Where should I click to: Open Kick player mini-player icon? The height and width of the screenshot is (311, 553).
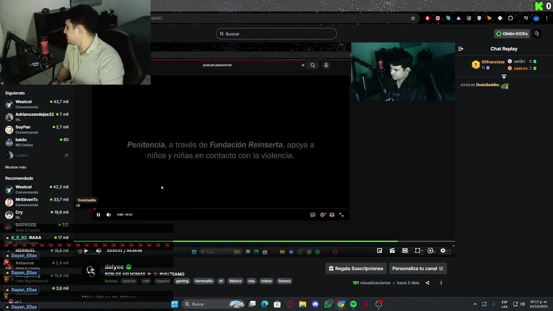tap(379, 251)
